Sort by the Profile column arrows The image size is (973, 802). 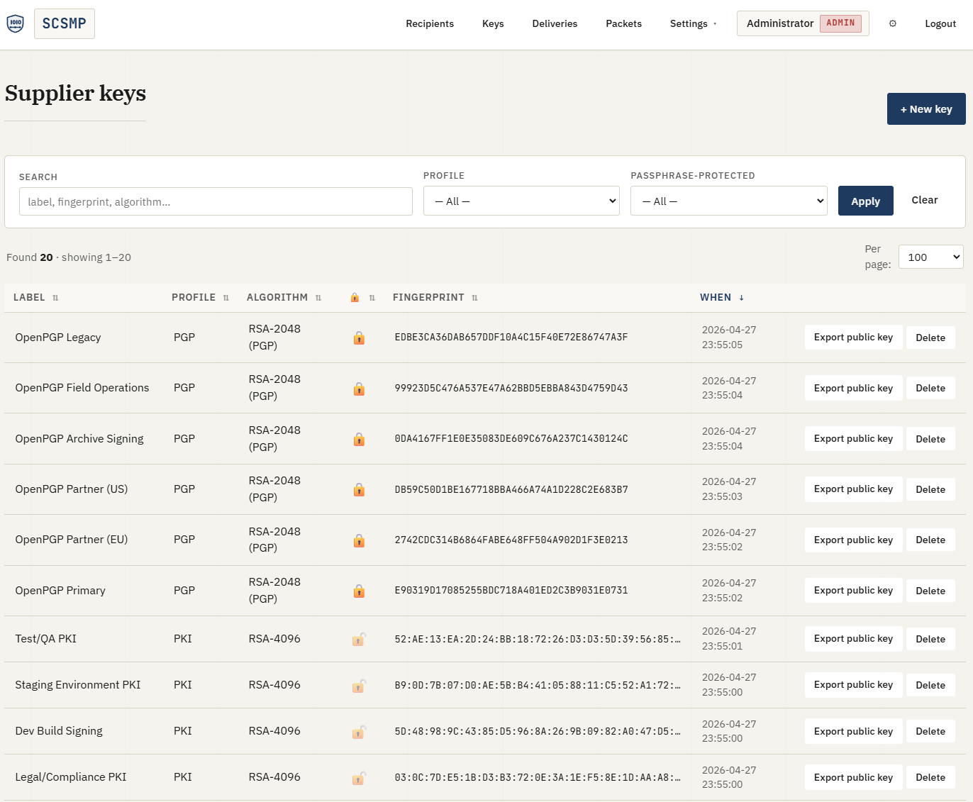click(226, 298)
